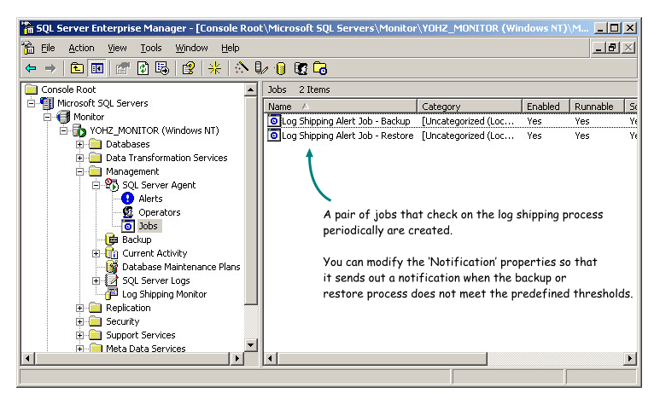Expand the Data Transformation Services folder
This screenshot has width=660, height=410.
(79, 158)
